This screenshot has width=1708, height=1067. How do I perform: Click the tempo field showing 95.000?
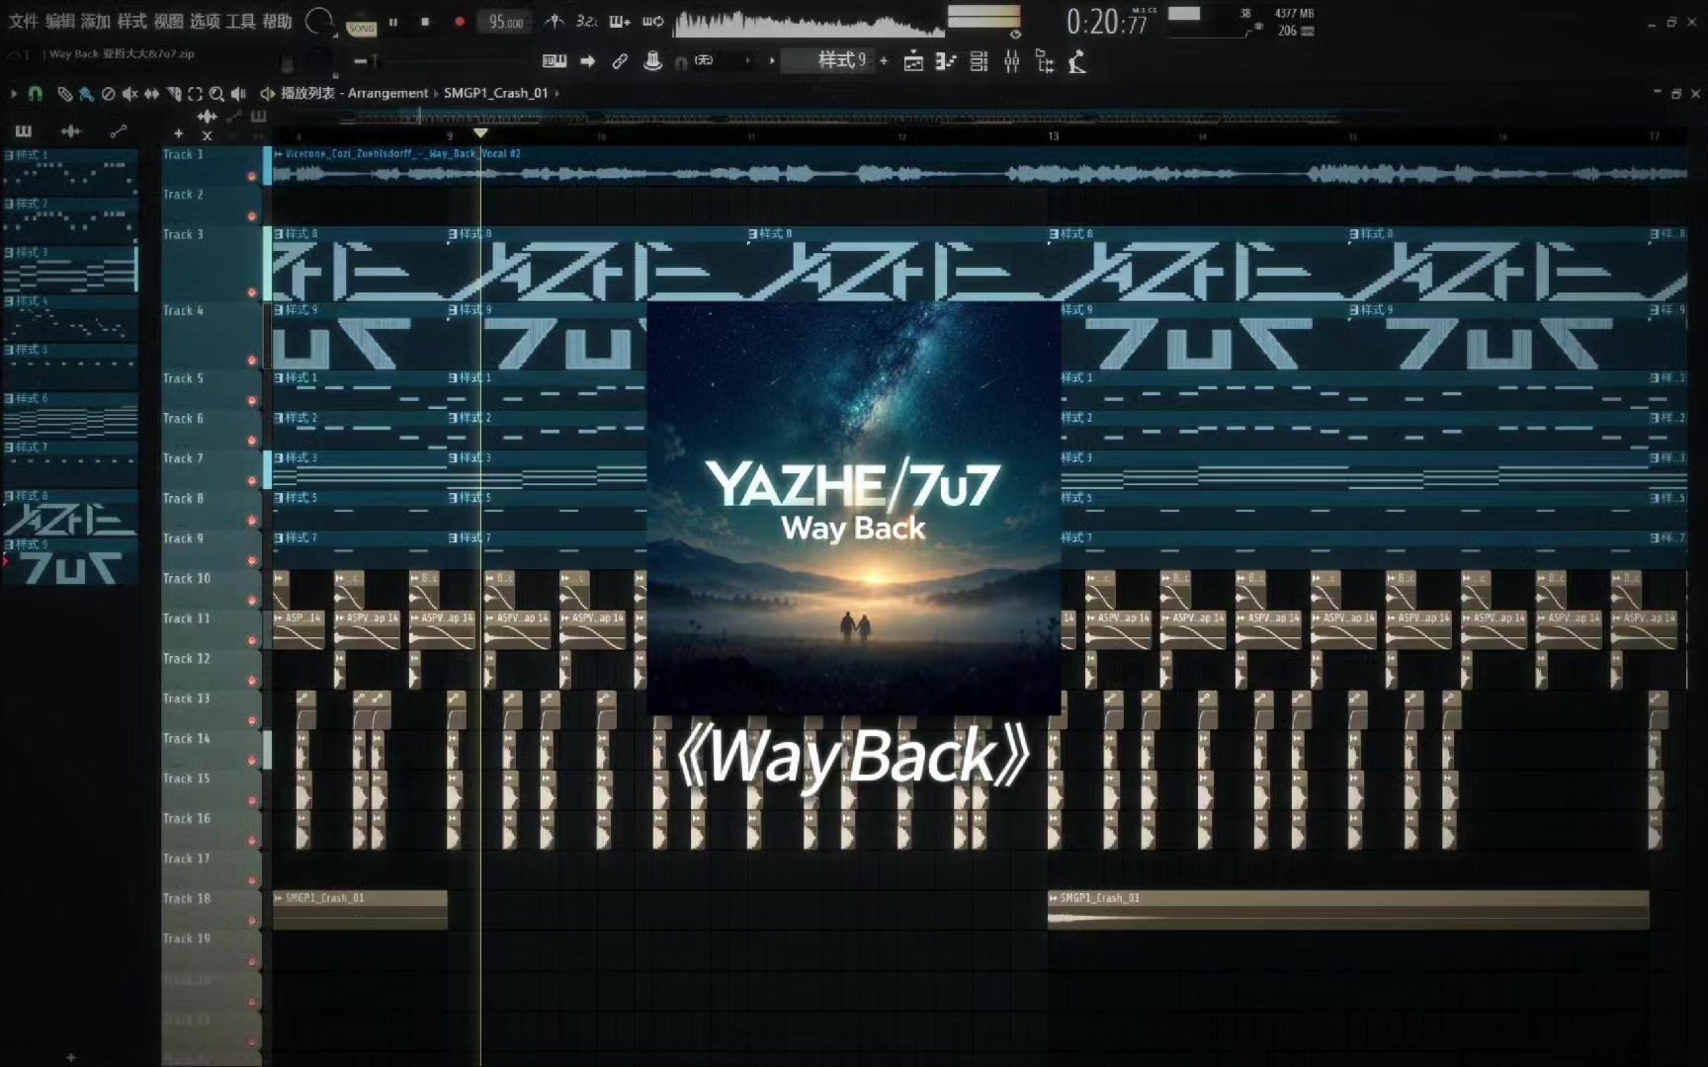point(505,22)
